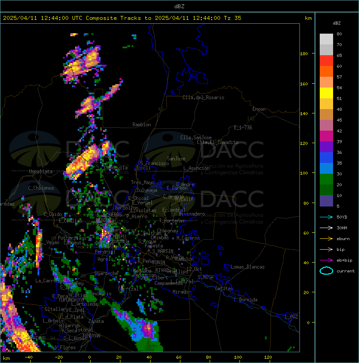This screenshot has width=359, height=363.
Task: Pick the bright yellow 51-54 dBZ swatch
Action: pyautogui.click(x=326, y=93)
